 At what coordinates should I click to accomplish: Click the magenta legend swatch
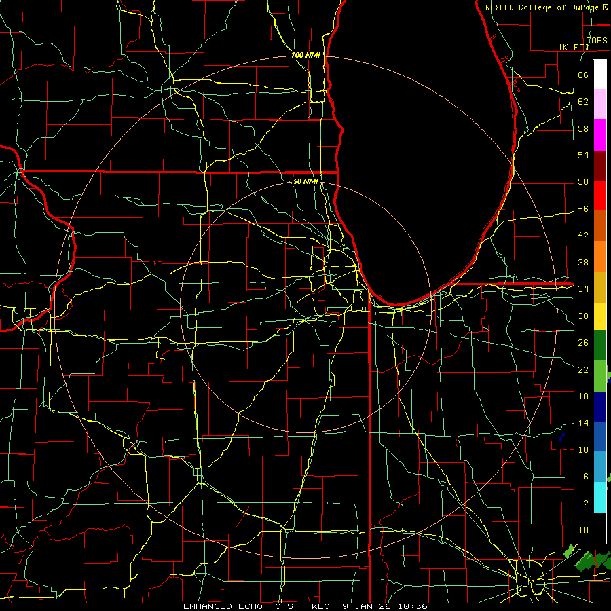(599, 135)
